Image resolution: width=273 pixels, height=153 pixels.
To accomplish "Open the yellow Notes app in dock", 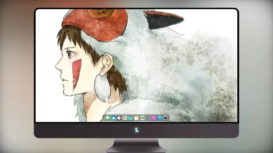I will (x=136, y=118).
